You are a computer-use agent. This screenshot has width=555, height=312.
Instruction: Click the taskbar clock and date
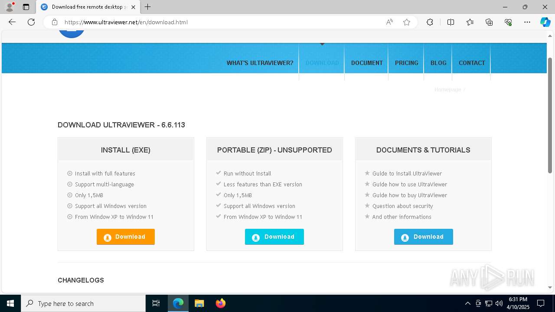518,303
